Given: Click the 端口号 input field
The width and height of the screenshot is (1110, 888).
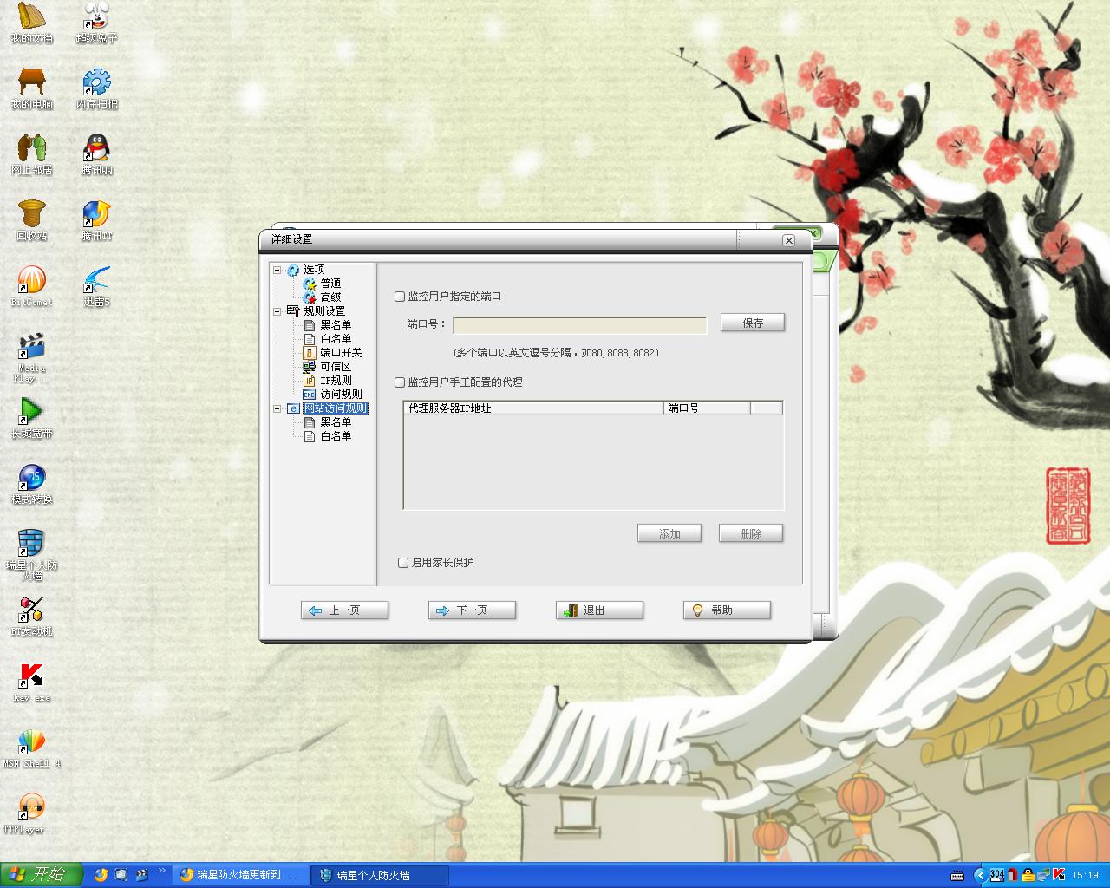Looking at the screenshot, I should click(x=579, y=325).
